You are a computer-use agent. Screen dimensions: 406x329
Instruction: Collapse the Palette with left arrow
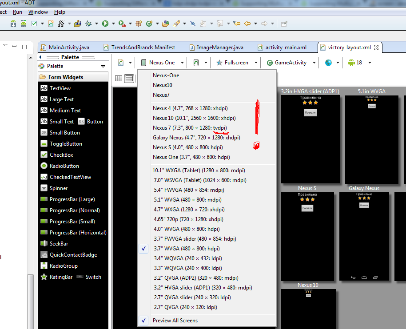pyautogui.click(x=40, y=57)
